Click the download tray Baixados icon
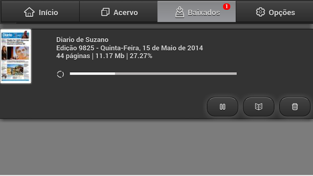The height and width of the screenshot is (176, 313). pyautogui.click(x=180, y=12)
